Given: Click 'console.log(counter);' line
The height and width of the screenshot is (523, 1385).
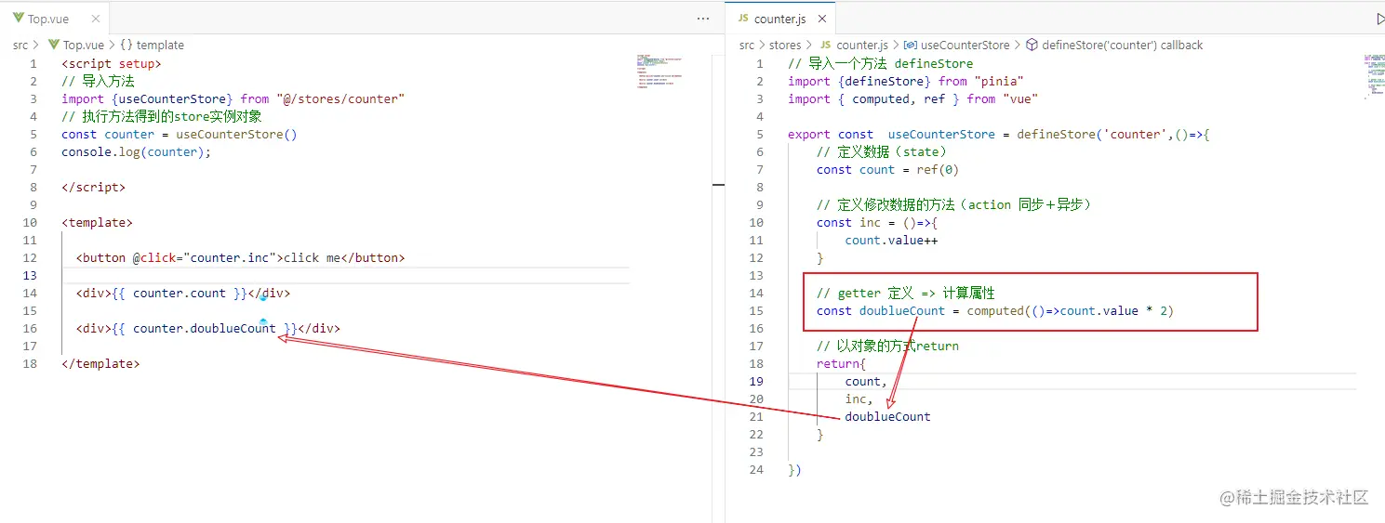Looking at the screenshot, I should 137,152.
